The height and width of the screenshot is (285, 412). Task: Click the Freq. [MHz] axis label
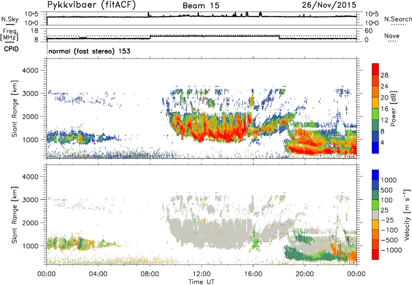(9, 35)
